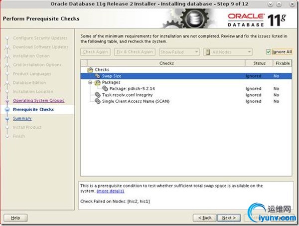Click the Check Again button
The height and width of the screenshot is (226, 299).
(x=95, y=52)
